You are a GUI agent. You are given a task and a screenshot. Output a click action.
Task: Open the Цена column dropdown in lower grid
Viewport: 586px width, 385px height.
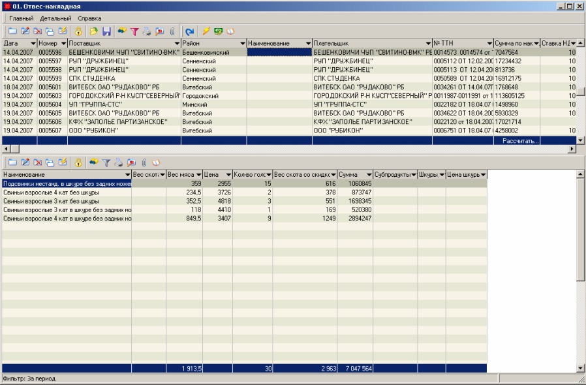(228, 175)
